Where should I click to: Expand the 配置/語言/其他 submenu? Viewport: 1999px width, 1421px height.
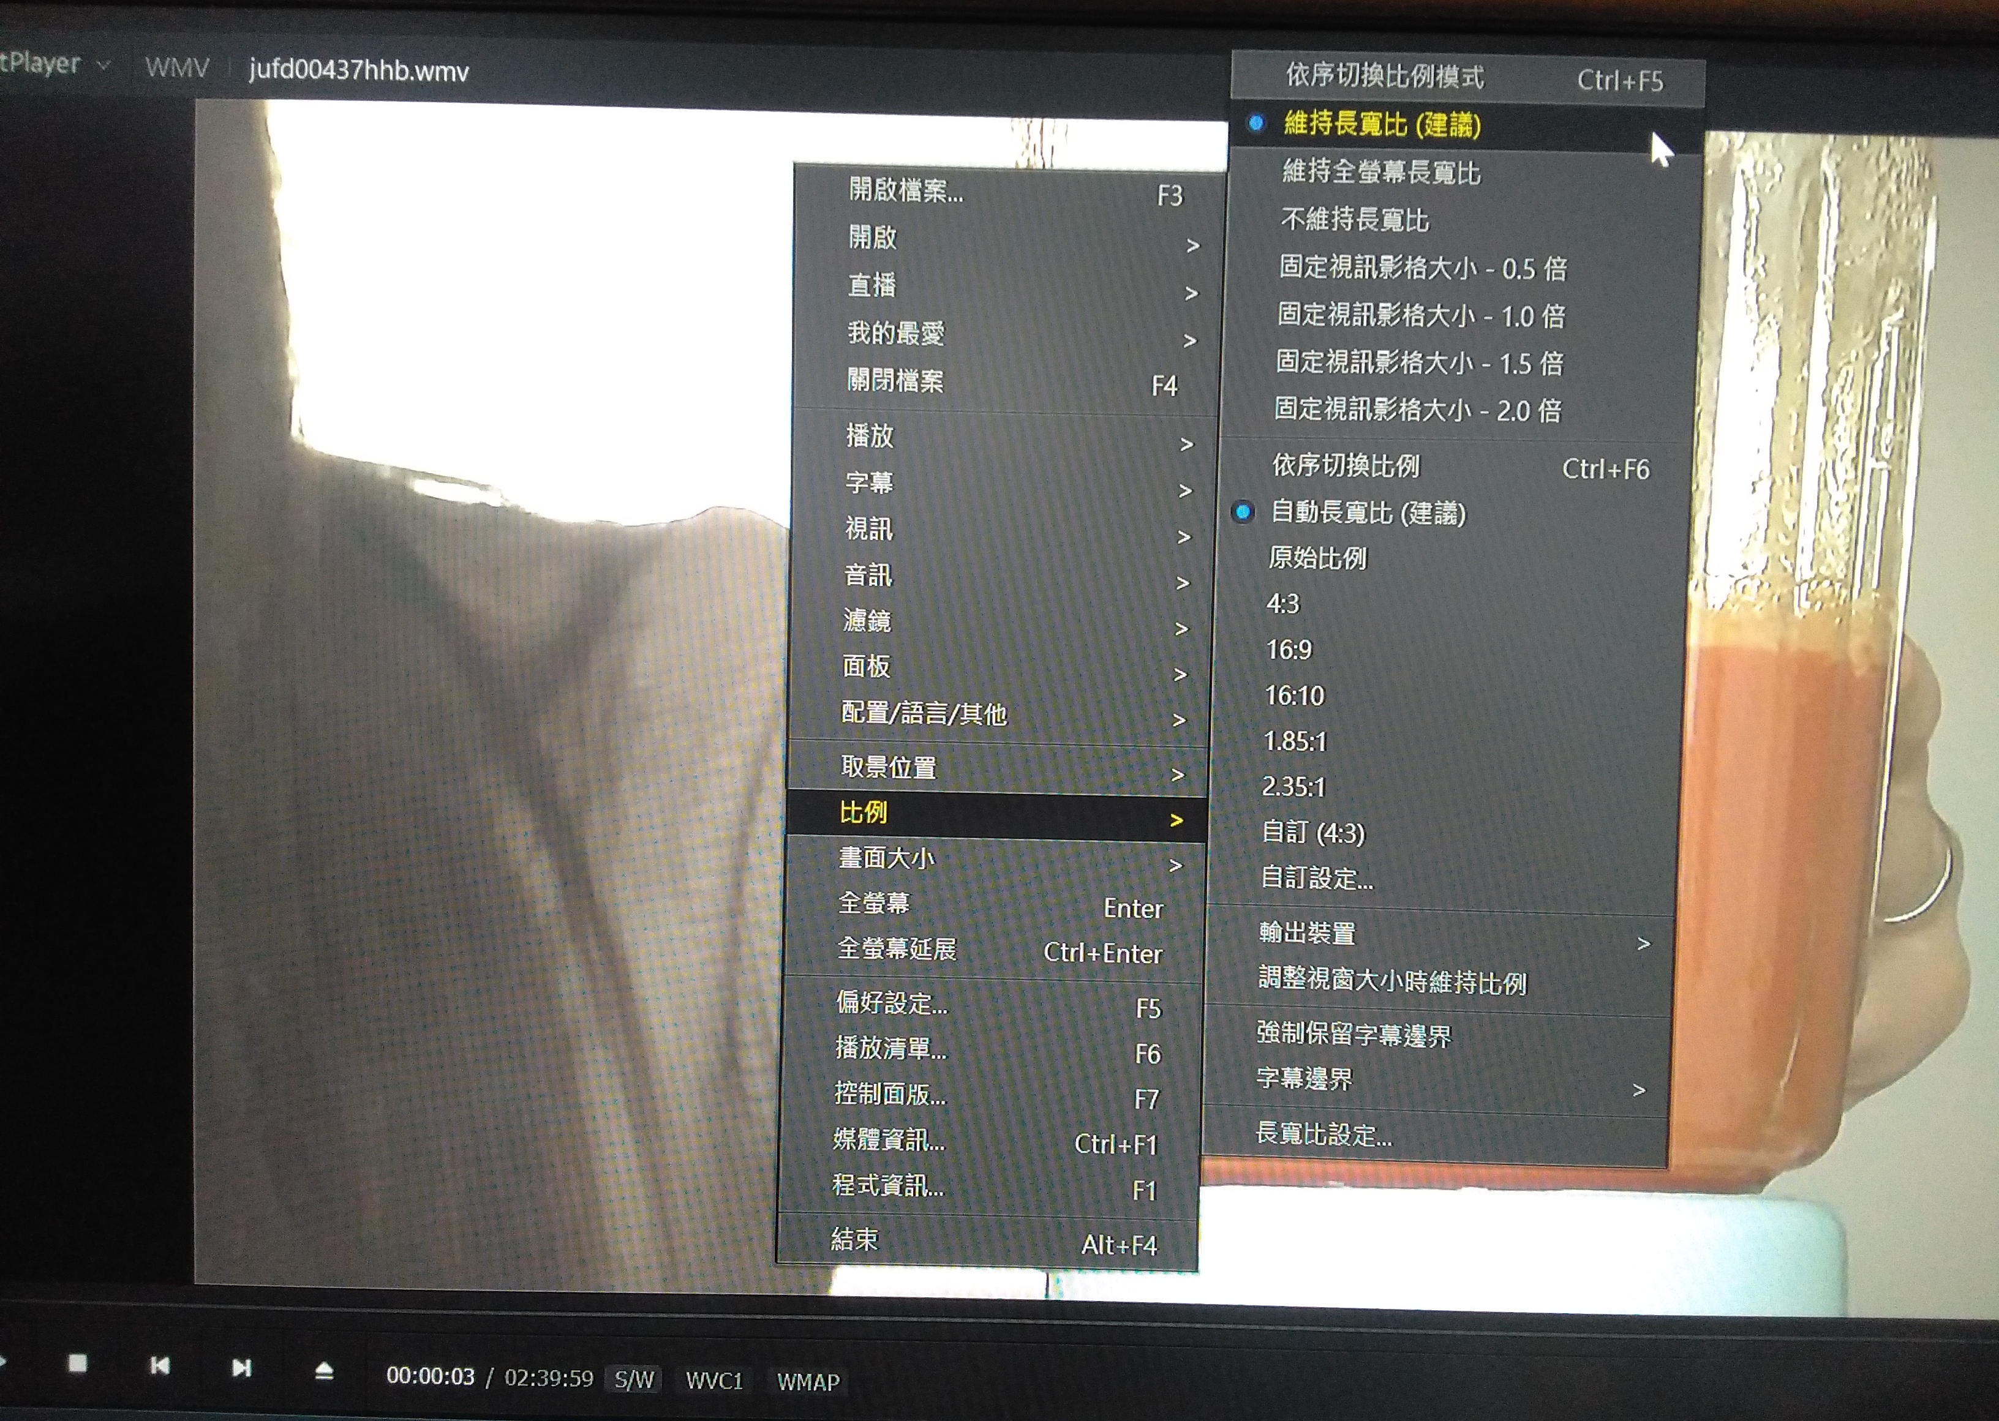(x=998, y=716)
